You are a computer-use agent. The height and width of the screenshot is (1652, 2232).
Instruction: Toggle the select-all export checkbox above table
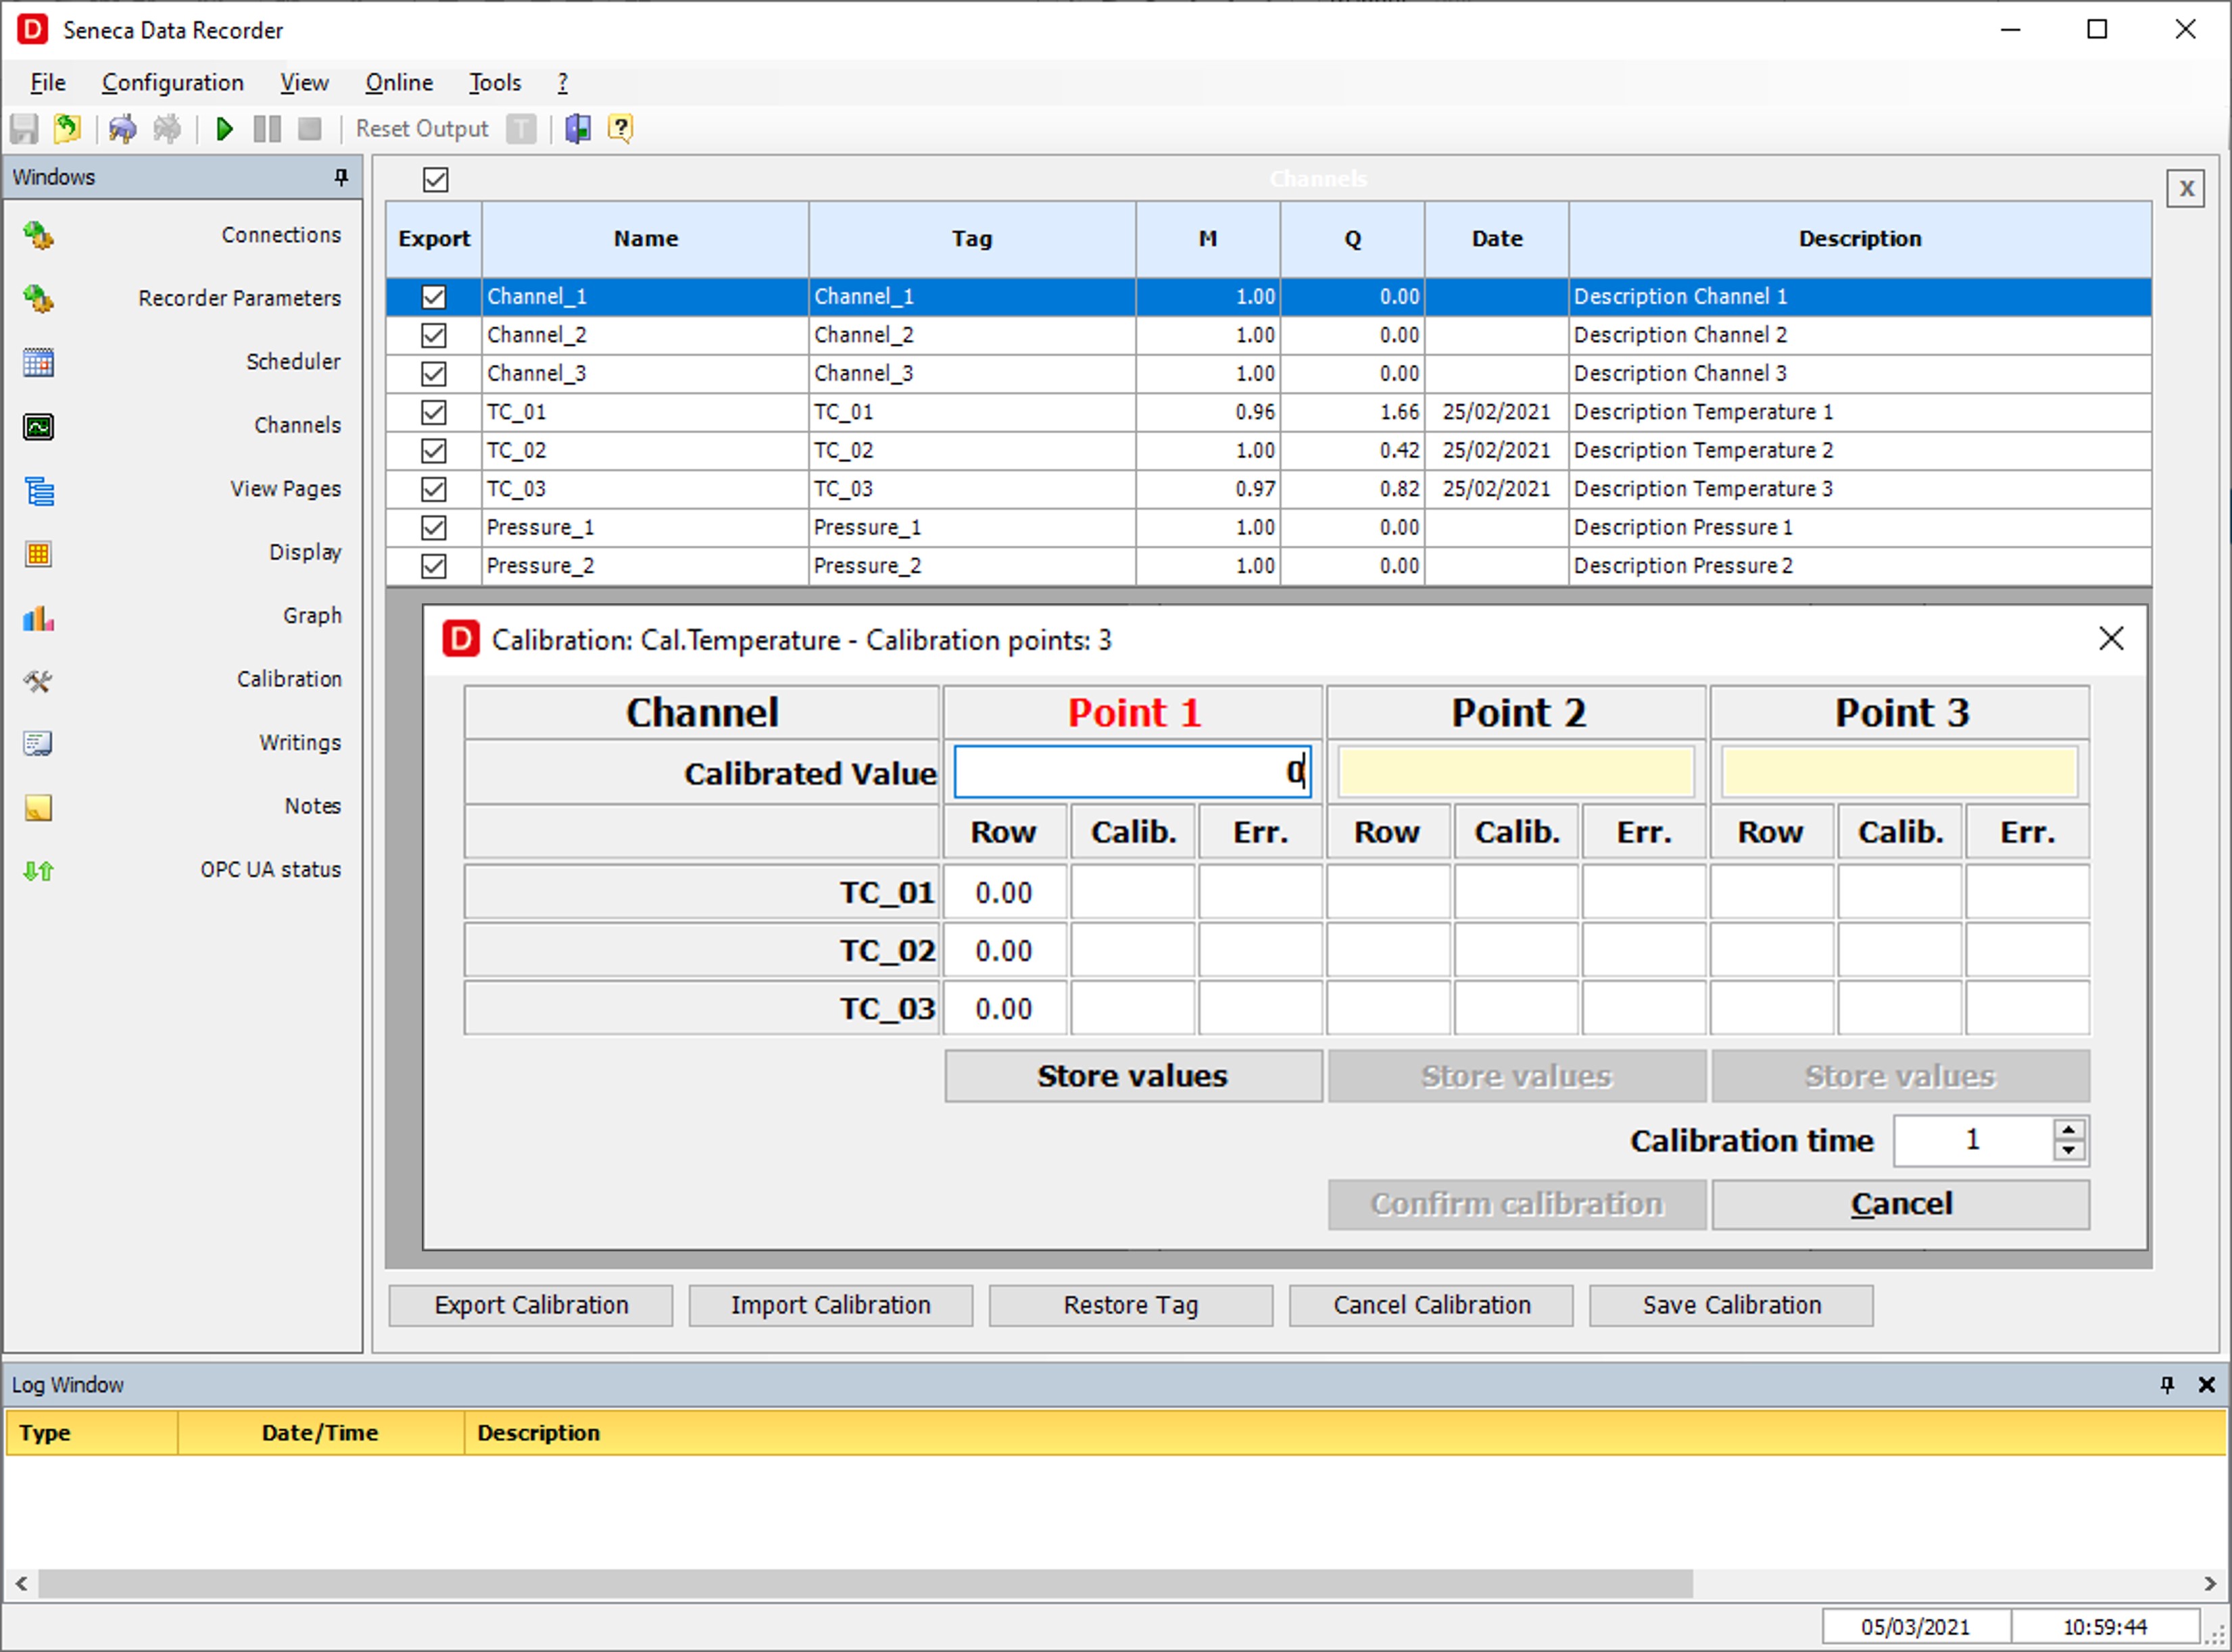[435, 180]
